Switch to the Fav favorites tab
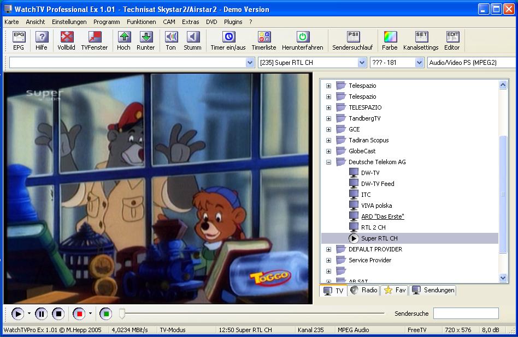Viewport: 518px width, 337px height. coord(395,290)
